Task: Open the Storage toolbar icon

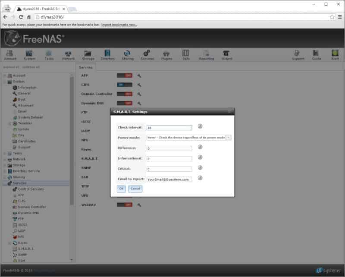Action: click(x=88, y=55)
